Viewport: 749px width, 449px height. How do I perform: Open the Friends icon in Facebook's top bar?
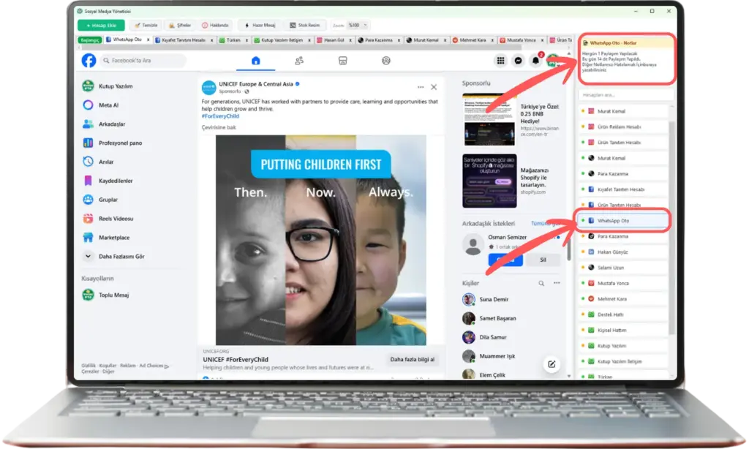299,61
